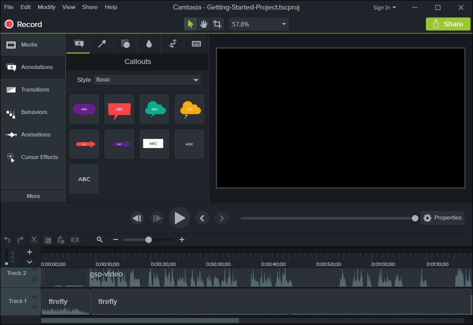Open the Arrows and Lines annotation tab
473x325 pixels.
[102, 44]
